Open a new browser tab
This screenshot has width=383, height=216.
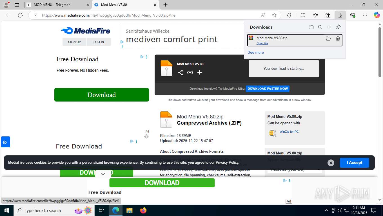165,5
